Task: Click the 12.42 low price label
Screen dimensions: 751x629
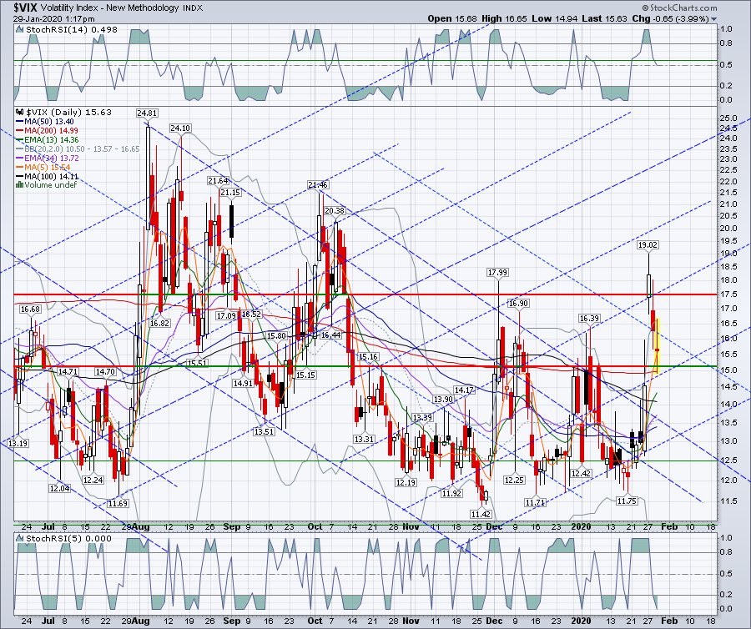Action: 582,474
